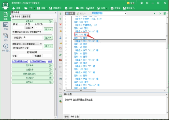Select script line 延时 533 毫秒
Image resolution: width=169 pixels, height=120 pixels.
[x=81, y=22]
